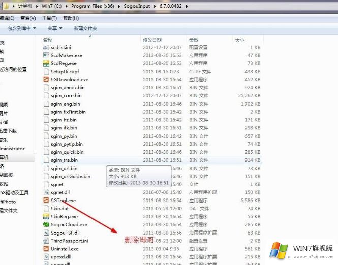Click the sgim_url.bin file icon
The width and height of the screenshot is (338, 265).
(x=46, y=168)
